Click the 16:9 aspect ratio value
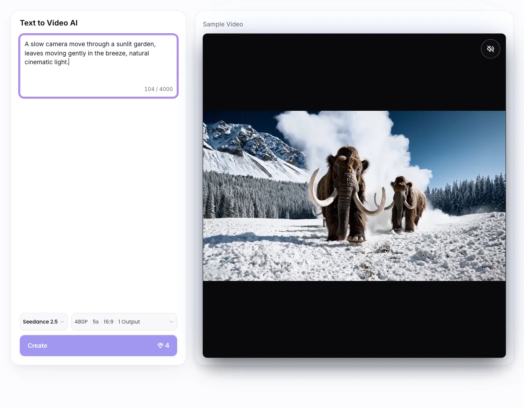This screenshot has height=408, width=524. [108, 322]
